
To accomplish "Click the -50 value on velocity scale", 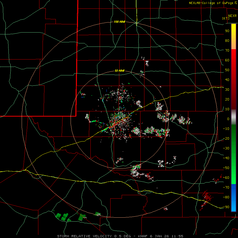I will (226, 168).
